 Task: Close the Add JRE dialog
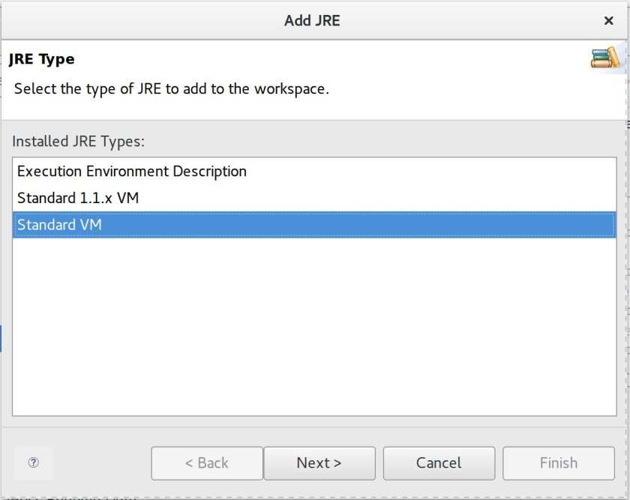coord(609,20)
